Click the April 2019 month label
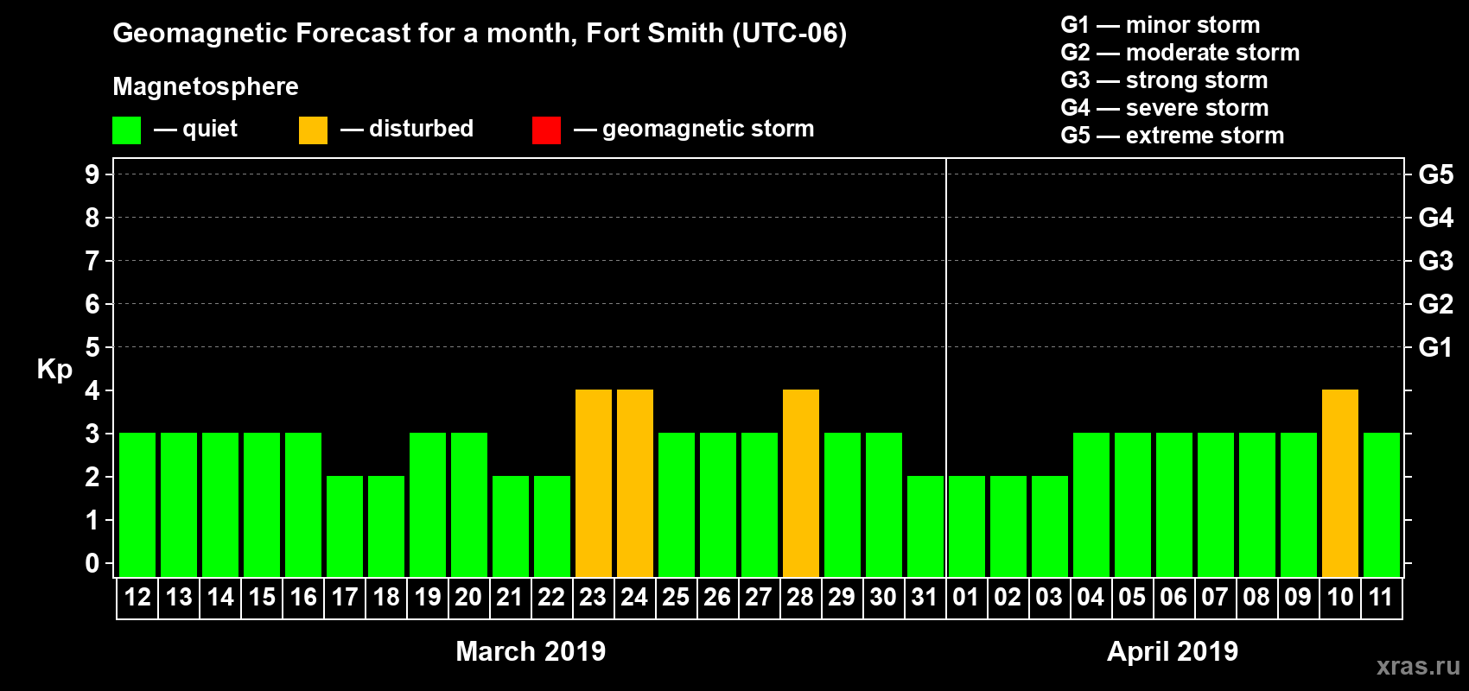Screen dimensions: 1469x691 tap(1173, 651)
